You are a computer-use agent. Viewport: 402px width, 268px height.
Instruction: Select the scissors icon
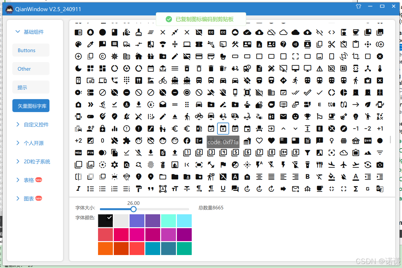[x=331, y=44]
